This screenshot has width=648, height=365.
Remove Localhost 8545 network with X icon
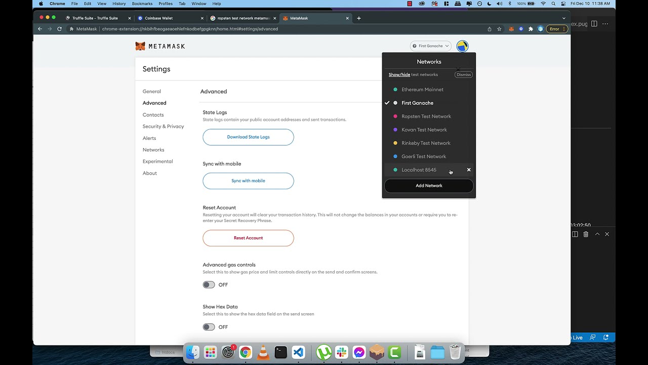[469, 170]
